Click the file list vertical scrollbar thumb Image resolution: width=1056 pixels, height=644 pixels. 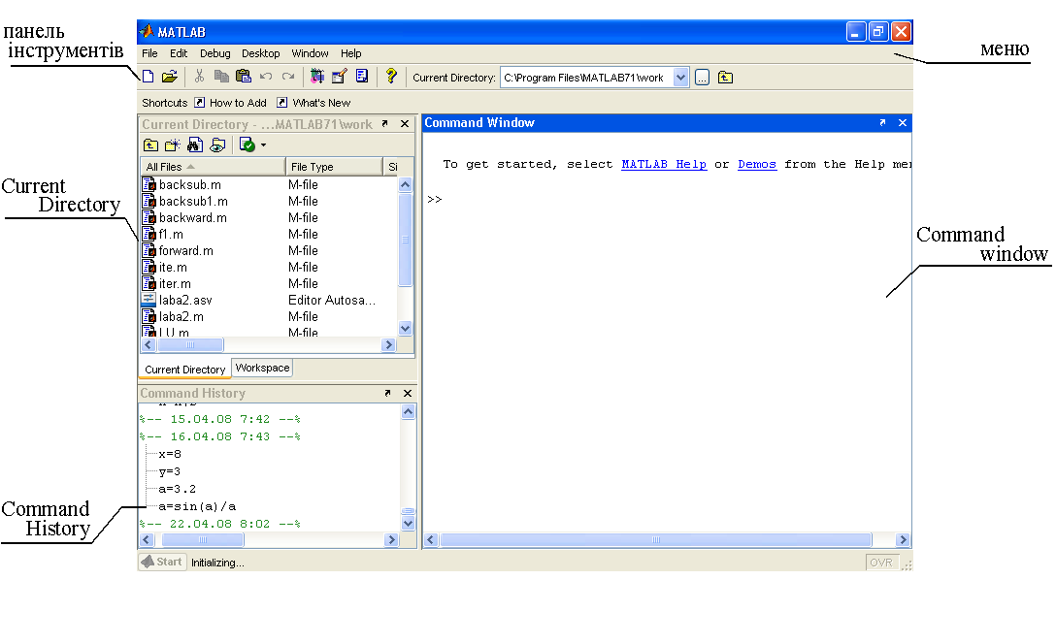[x=405, y=240]
